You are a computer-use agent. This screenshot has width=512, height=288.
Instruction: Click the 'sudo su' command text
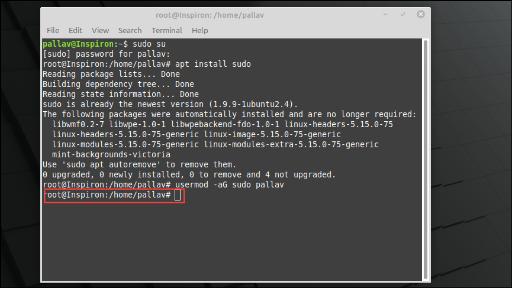pyautogui.click(x=149, y=44)
